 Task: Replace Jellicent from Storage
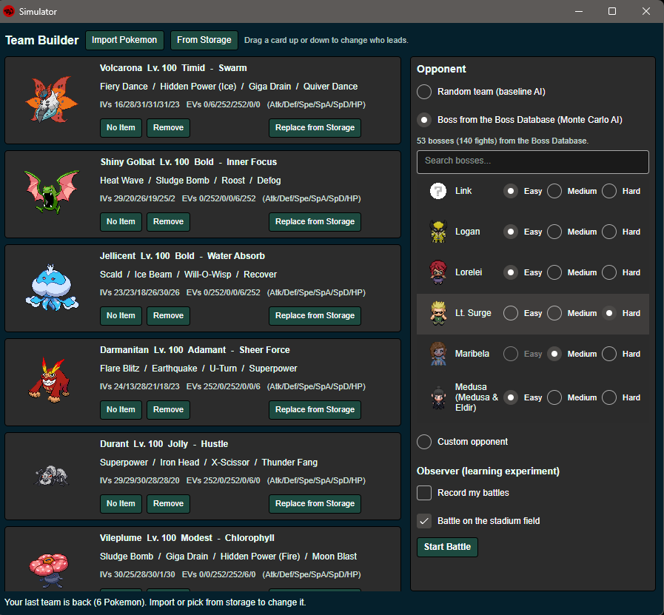315,316
